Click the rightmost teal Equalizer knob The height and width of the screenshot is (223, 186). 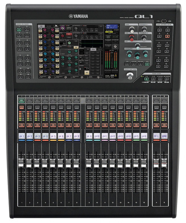145,54
